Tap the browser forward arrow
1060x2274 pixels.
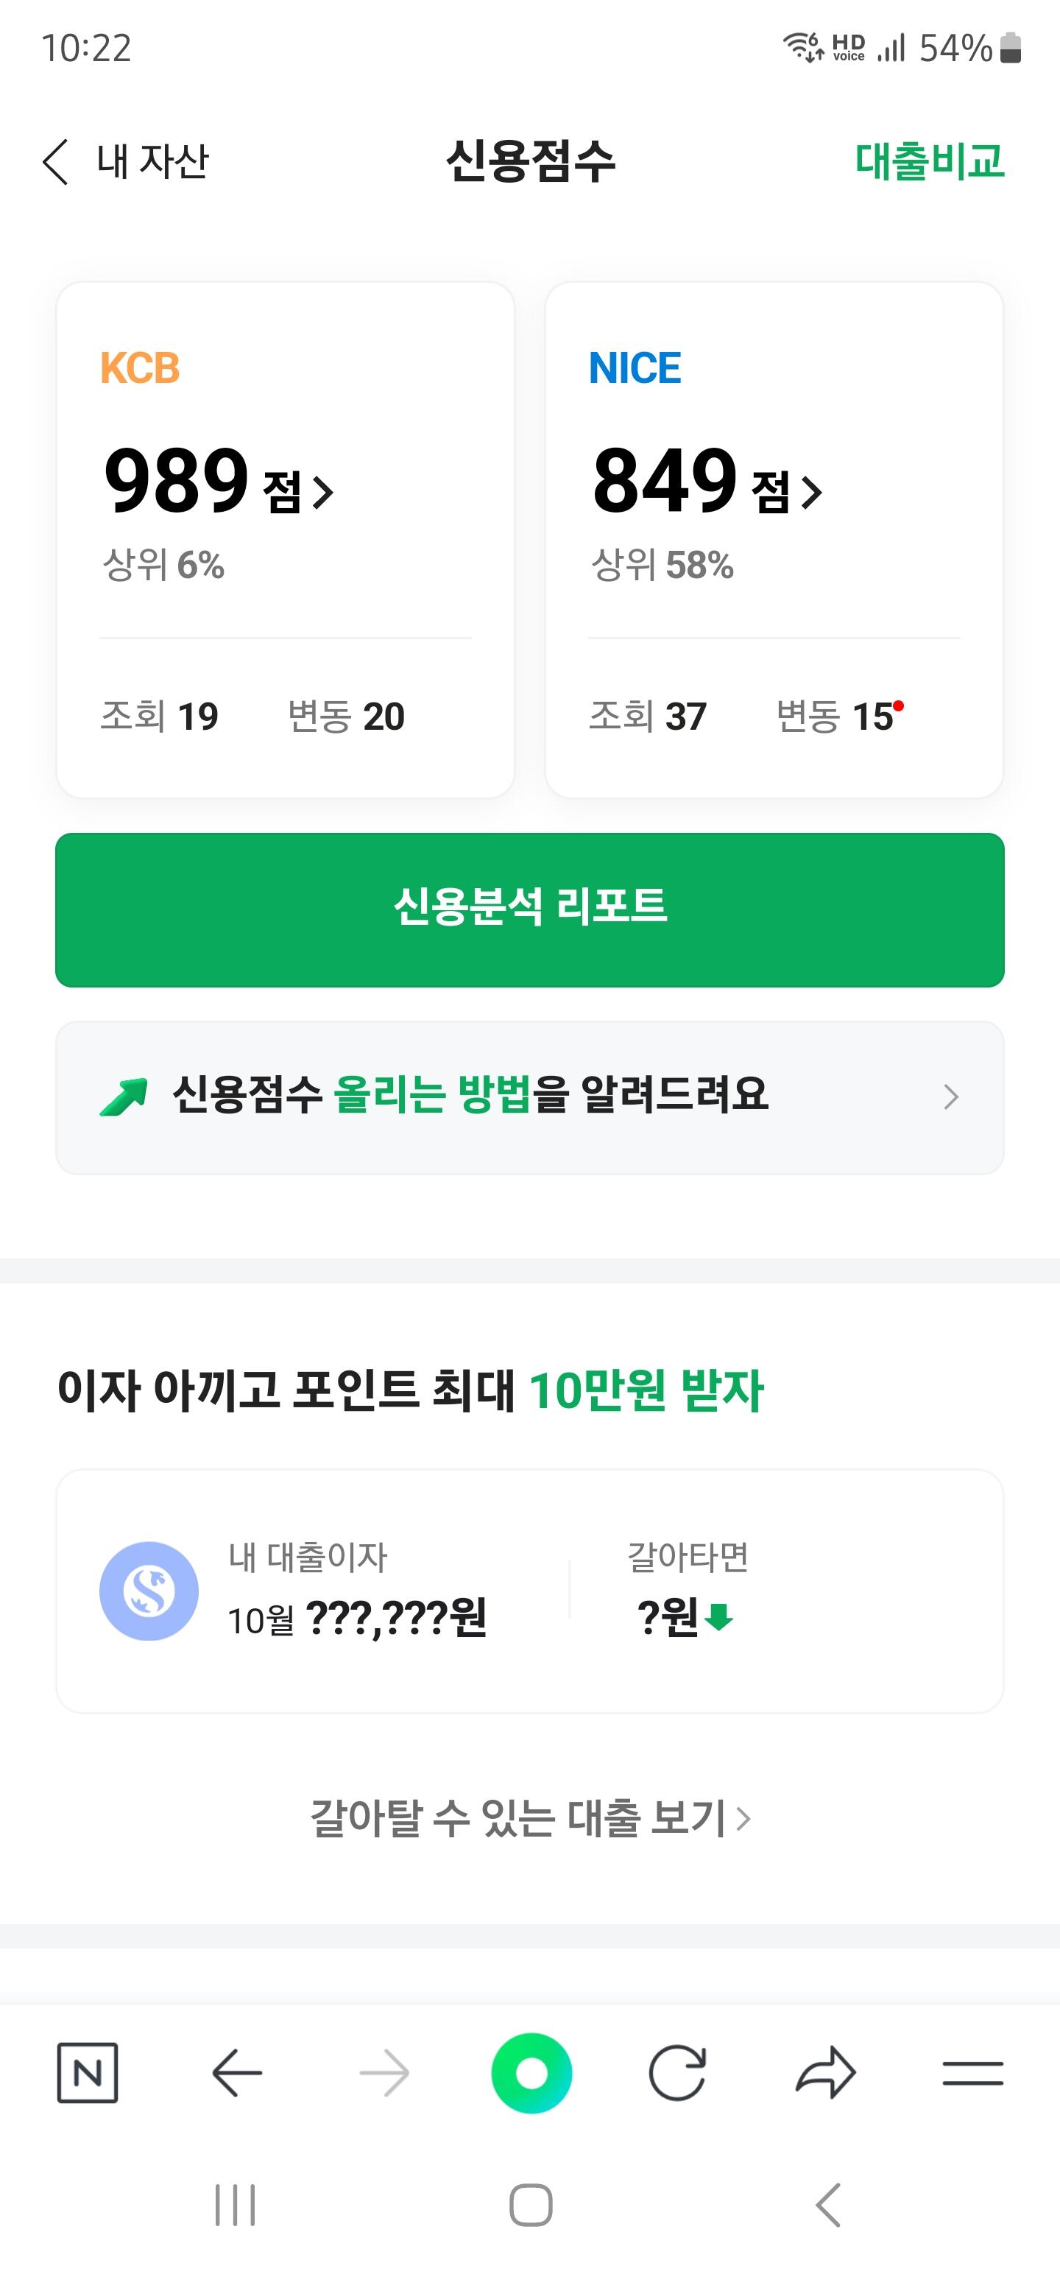point(385,2071)
